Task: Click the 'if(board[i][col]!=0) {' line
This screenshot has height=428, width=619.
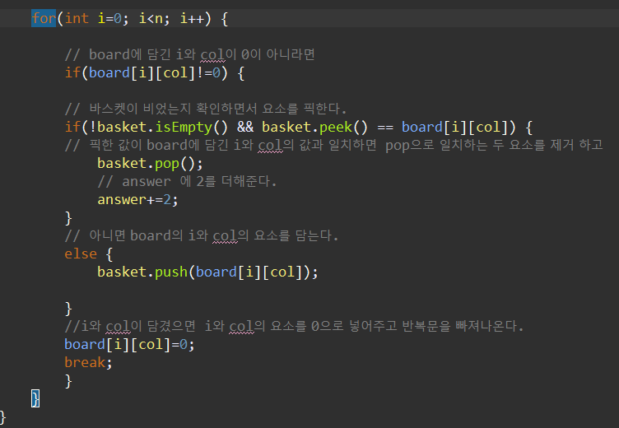Action: click(x=155, y=73)
